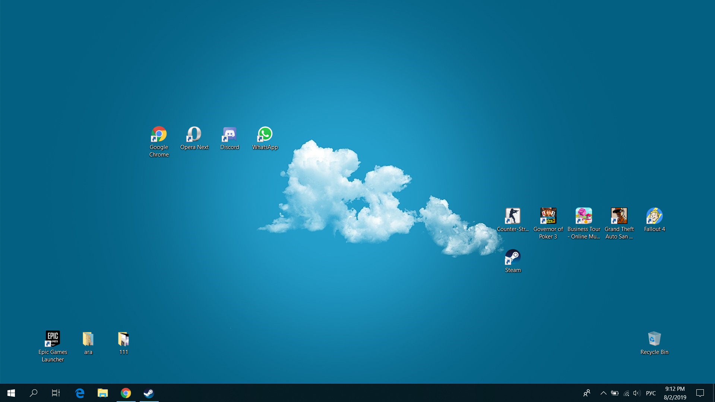Select the Governor of Poker 3 icon

pos(548,224)
